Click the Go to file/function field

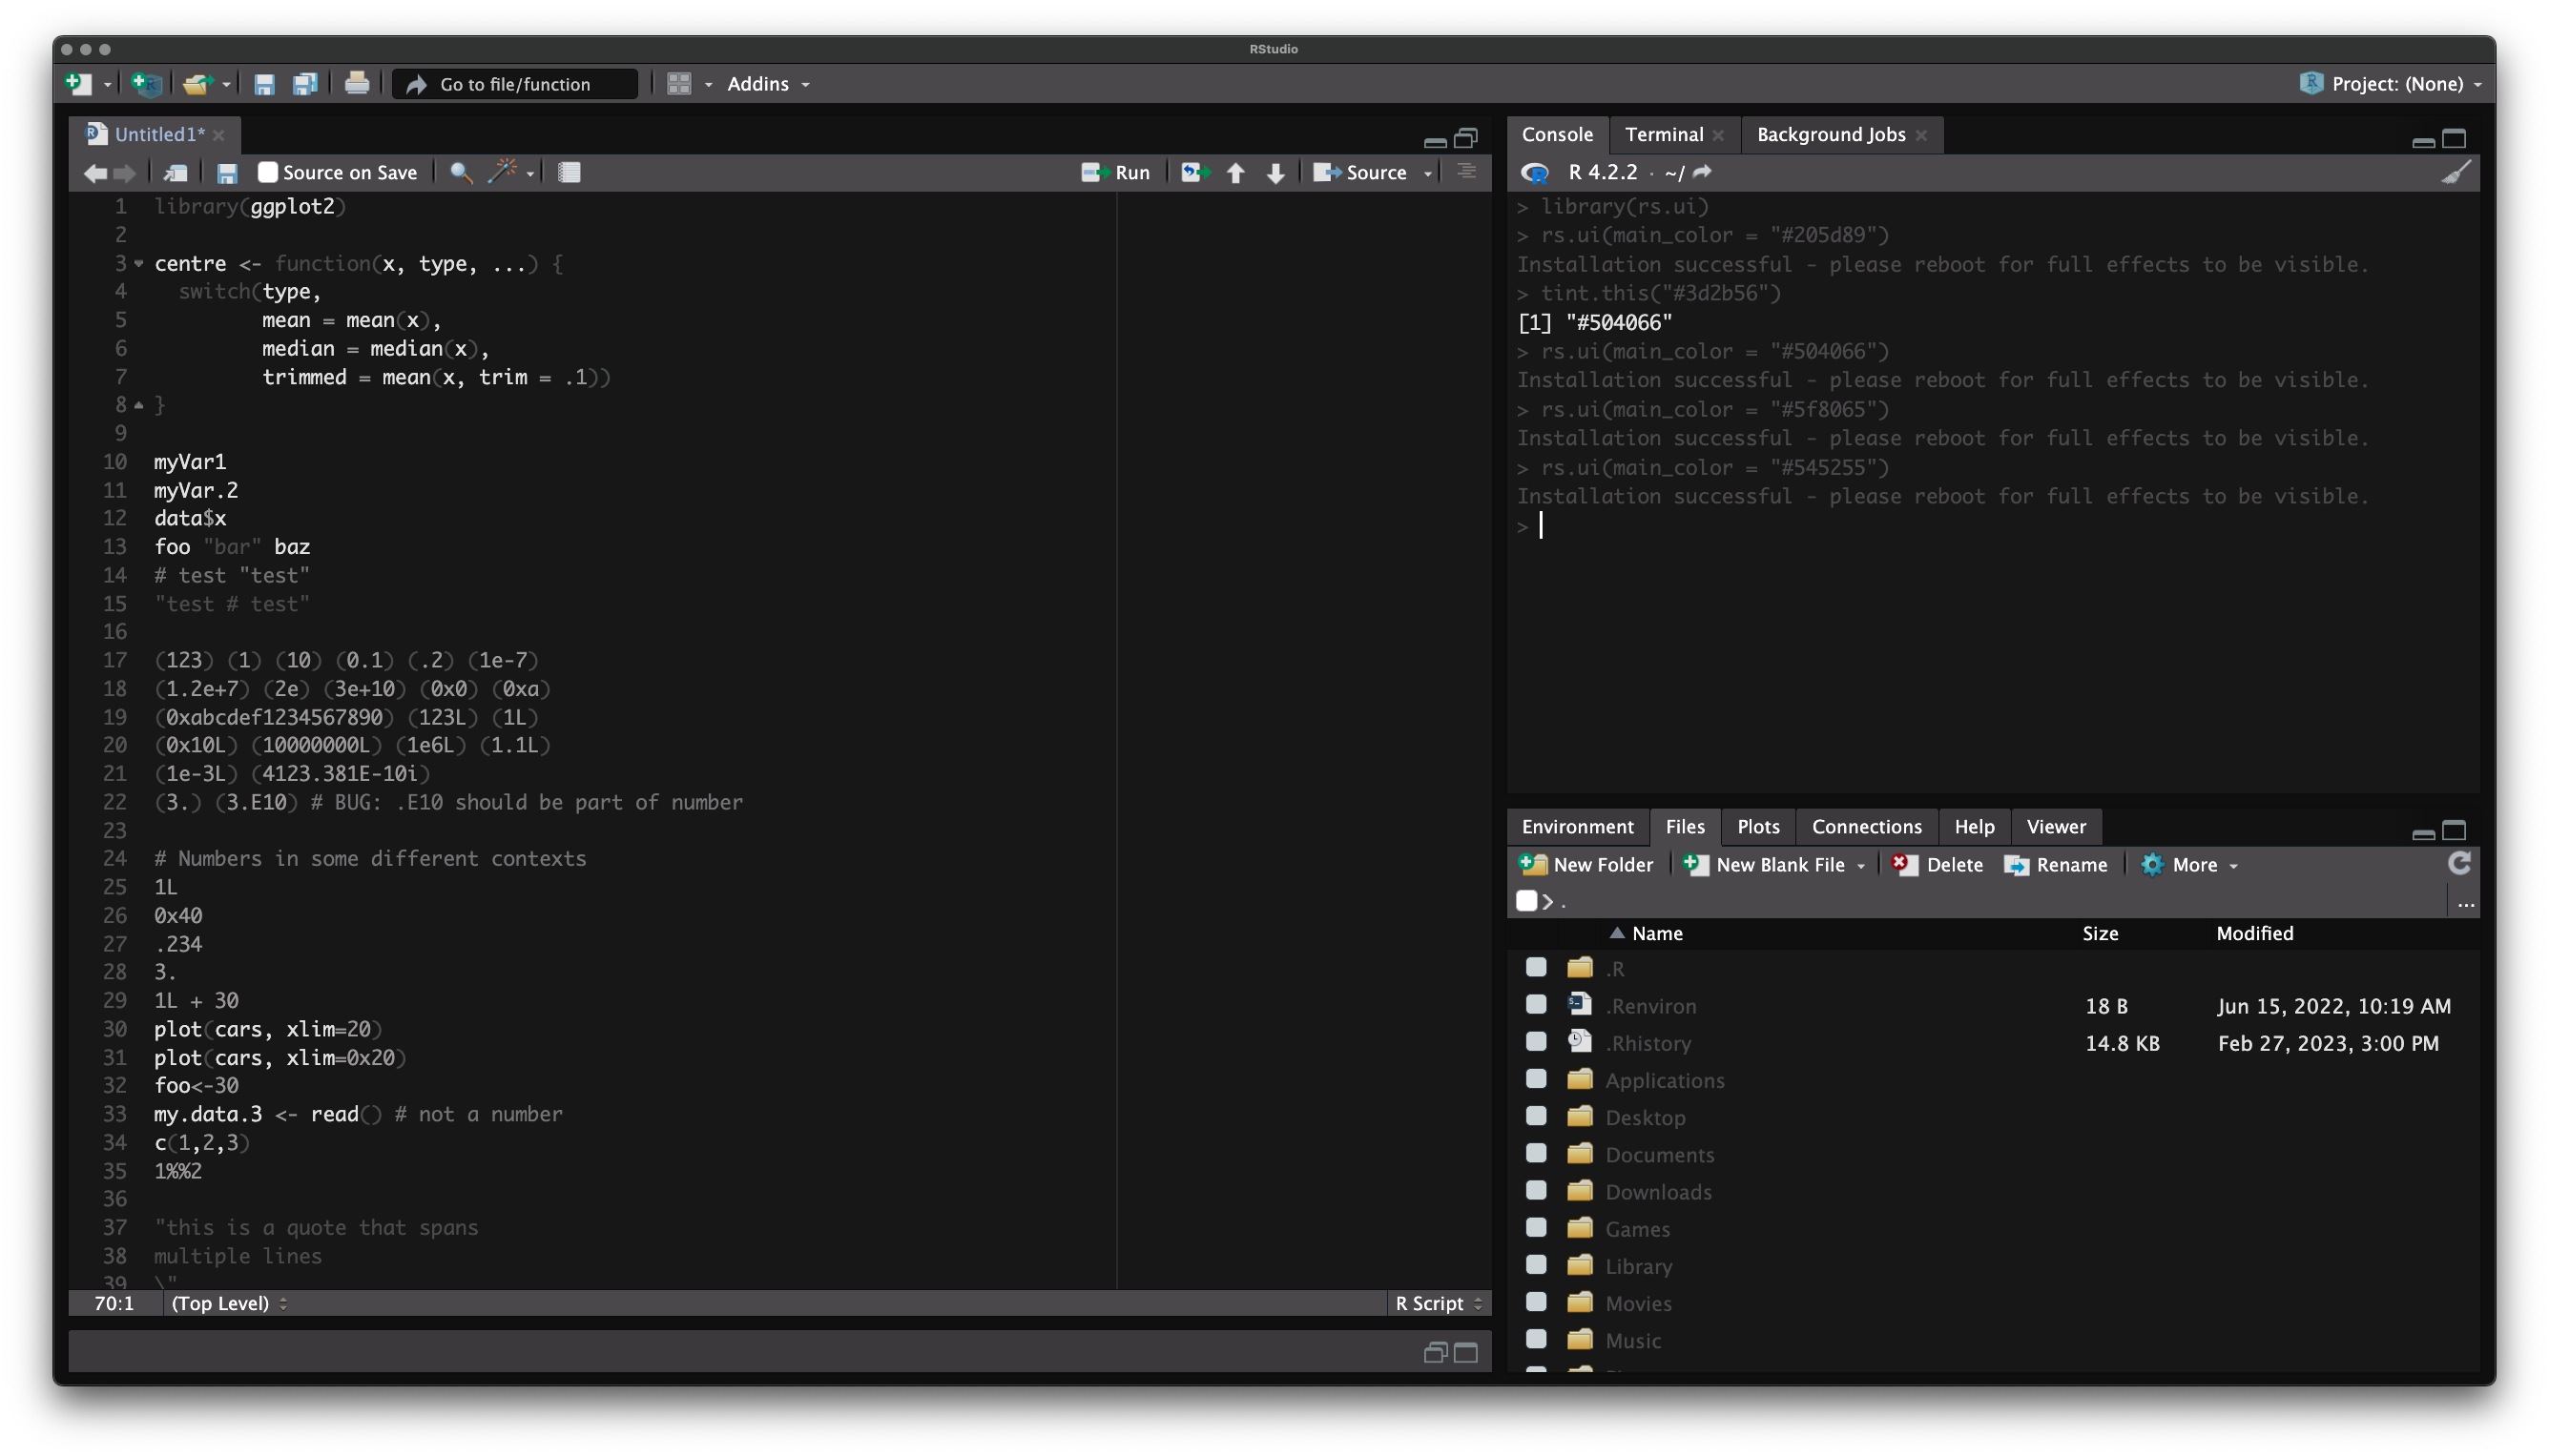pyautogui.click(x=515, y=84)
